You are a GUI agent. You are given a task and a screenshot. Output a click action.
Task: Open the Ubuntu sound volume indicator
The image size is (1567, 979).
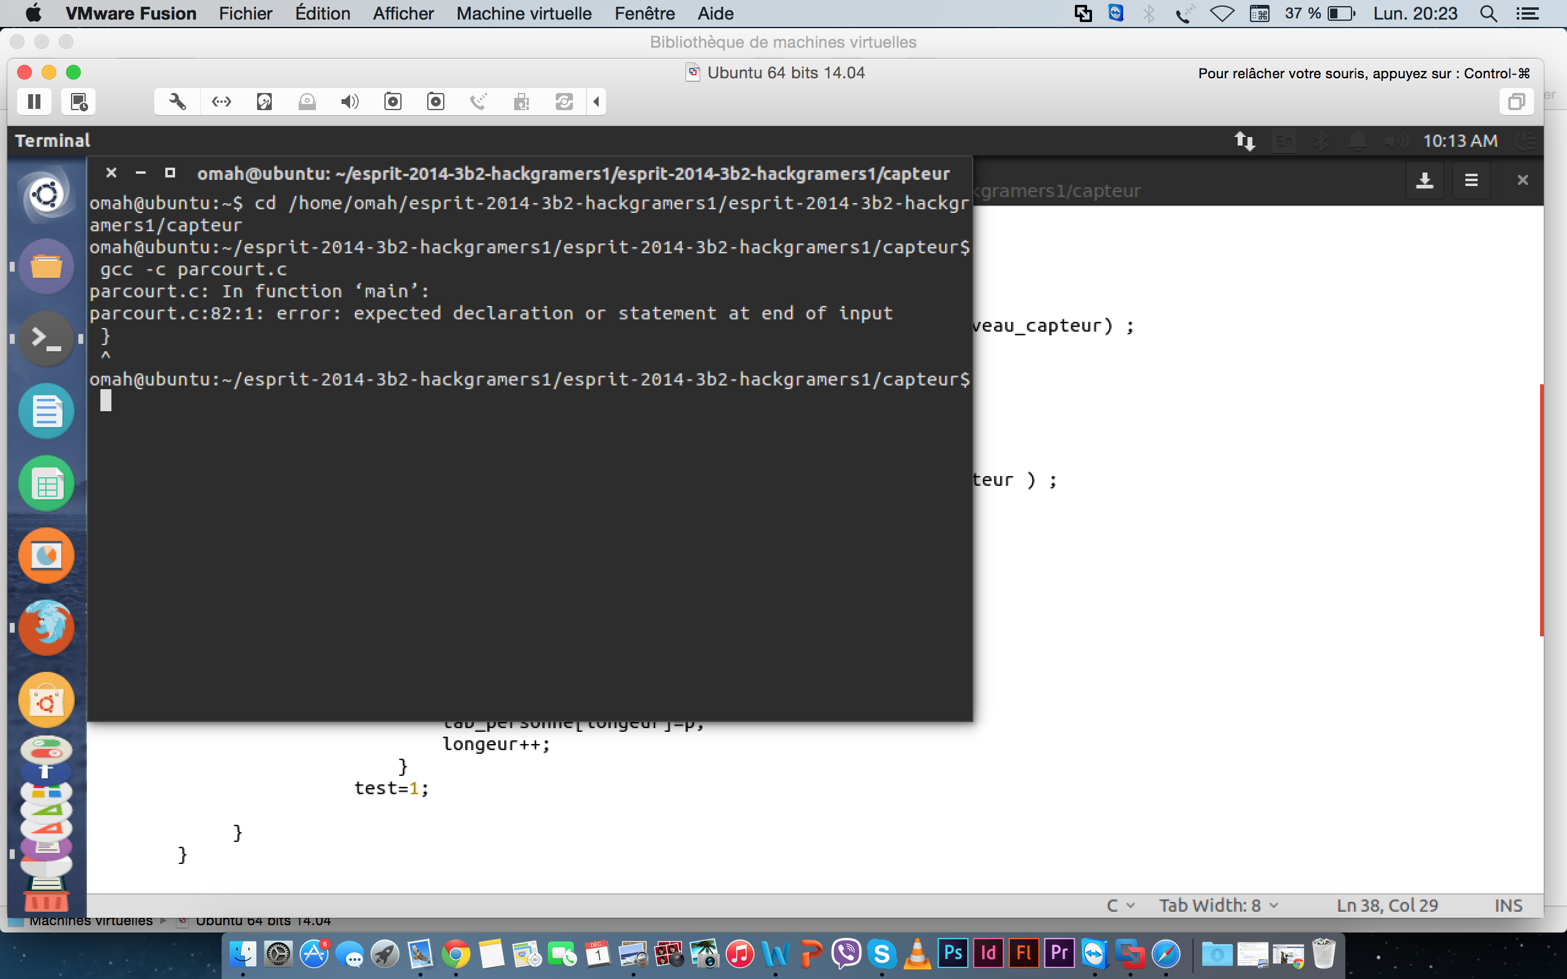[1396, 141]
